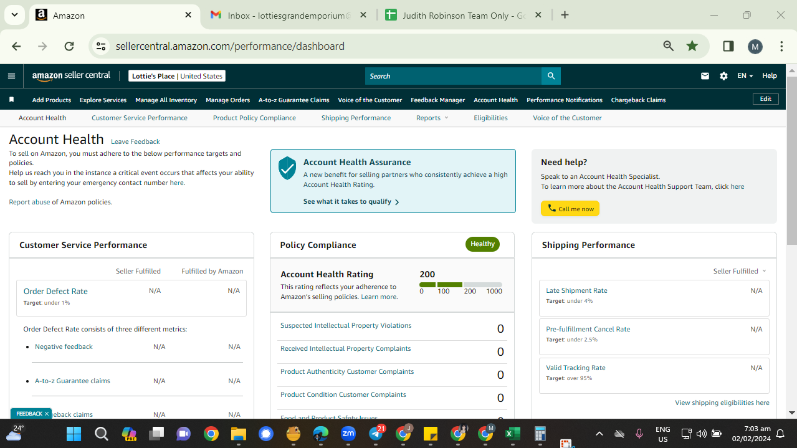Switch to the Judith Robinson Team Only tab
The width and height of the screenshot is (797, 448).
coord(464,15)
